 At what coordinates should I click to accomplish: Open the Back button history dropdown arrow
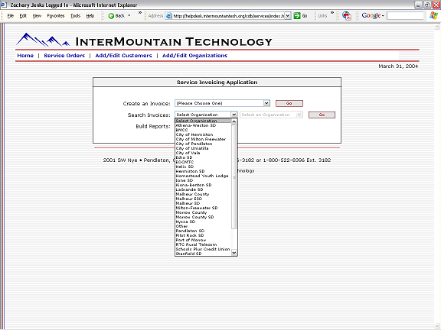(129, 16)
